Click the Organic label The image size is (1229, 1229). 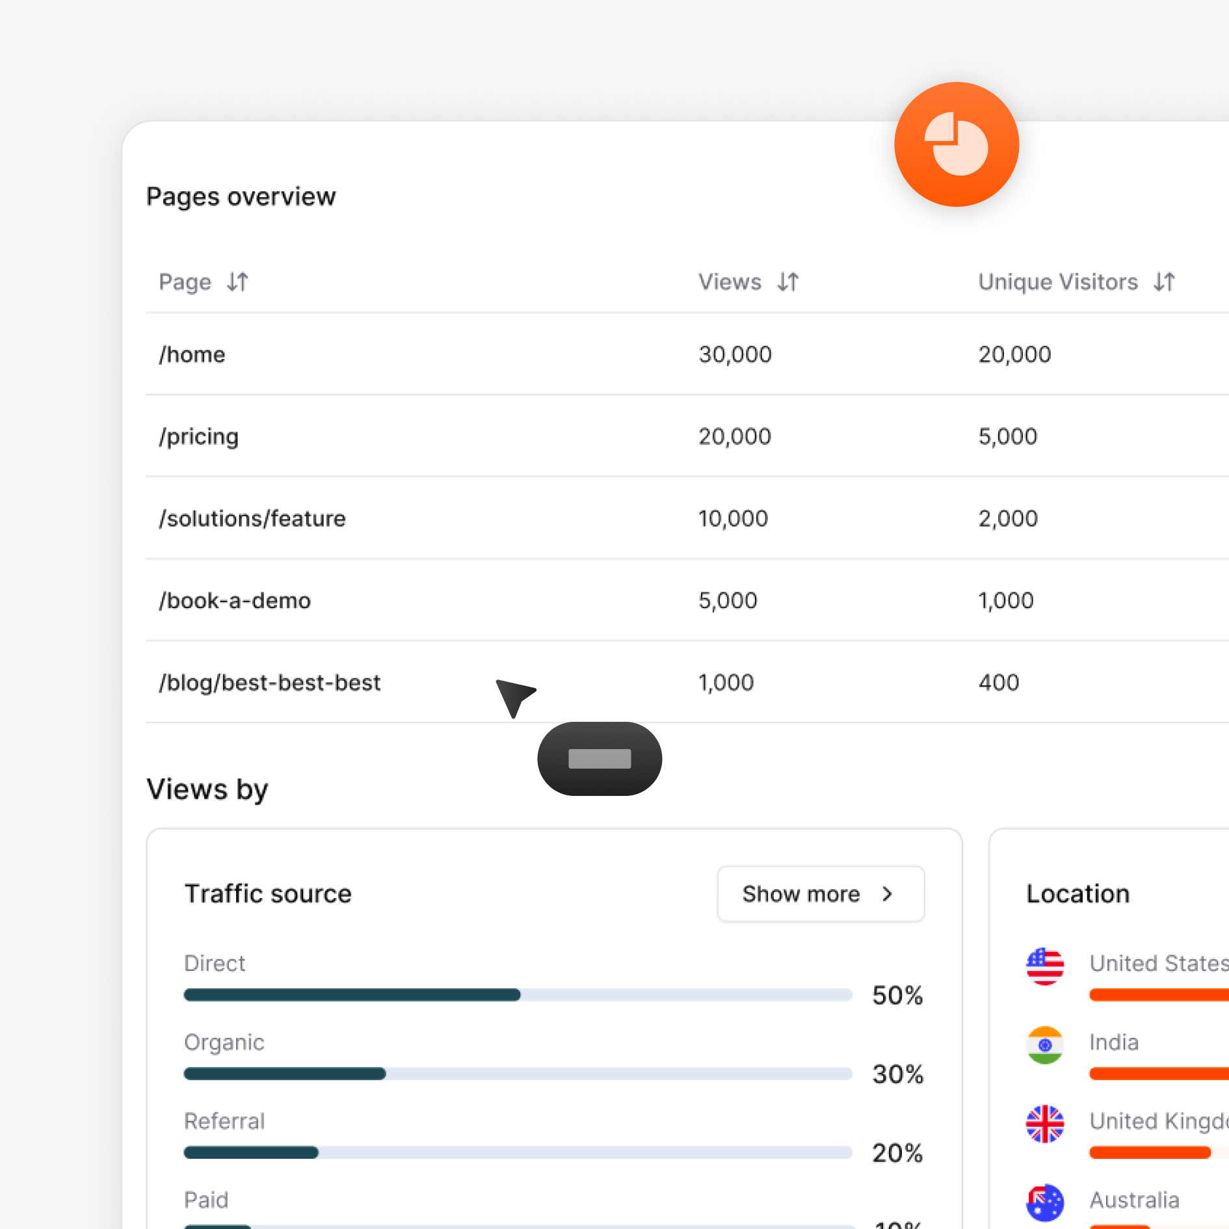[x=224, y=1042]
